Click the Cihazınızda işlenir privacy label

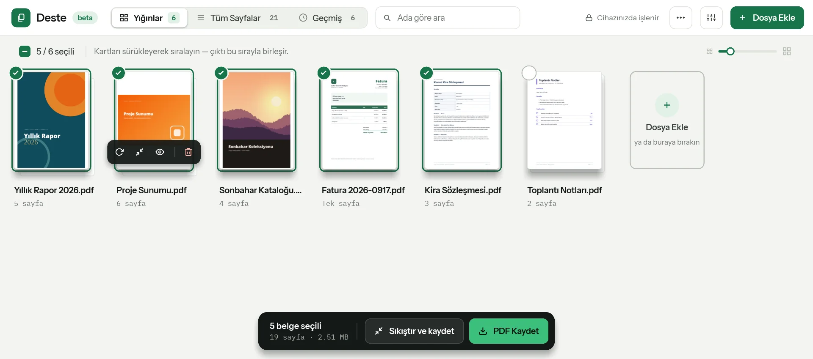click(x=622, y=18)
